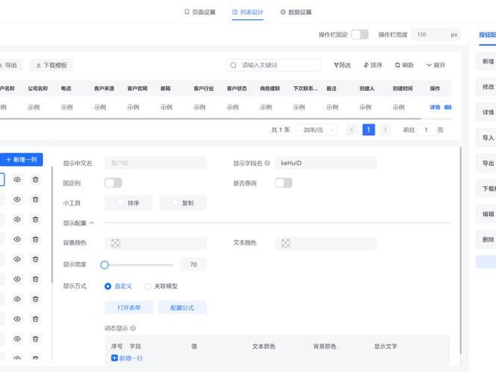496x372 pixels.
Task: Select 详情 in the right button list
Action: [x=487, y=112]
